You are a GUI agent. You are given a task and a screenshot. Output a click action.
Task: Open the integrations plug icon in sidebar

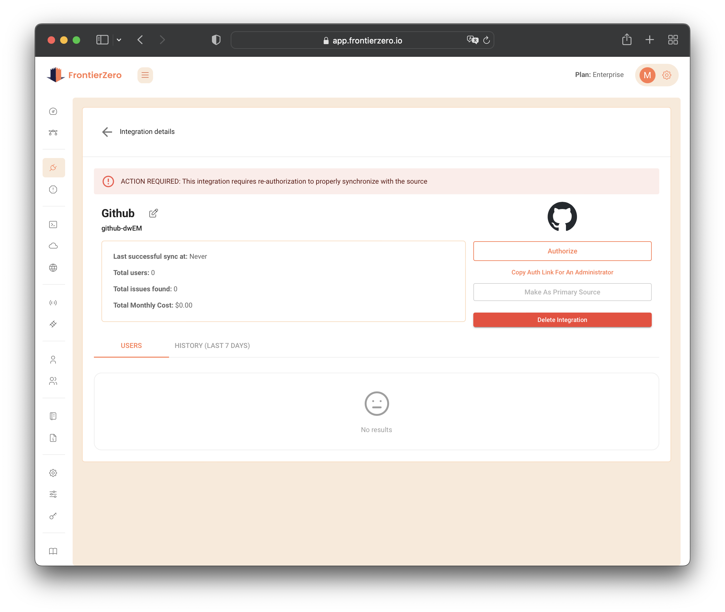coord(54,168)
